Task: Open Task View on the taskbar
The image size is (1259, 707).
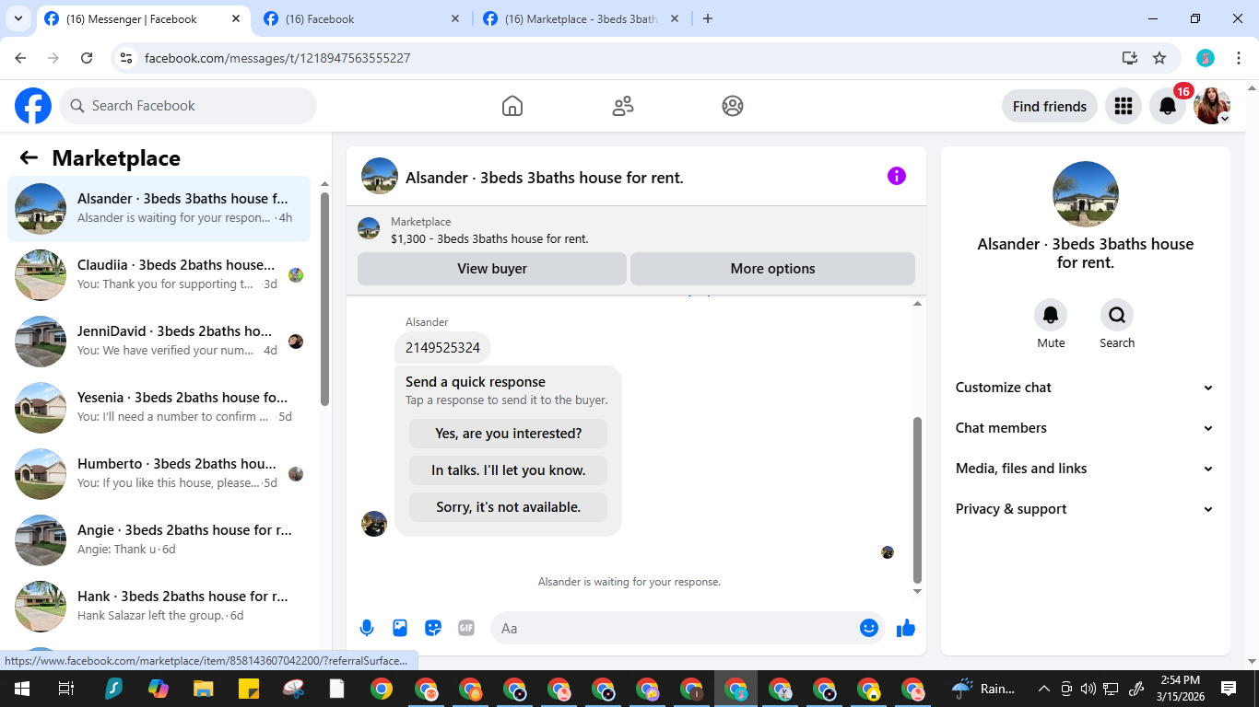Action: 65,689
